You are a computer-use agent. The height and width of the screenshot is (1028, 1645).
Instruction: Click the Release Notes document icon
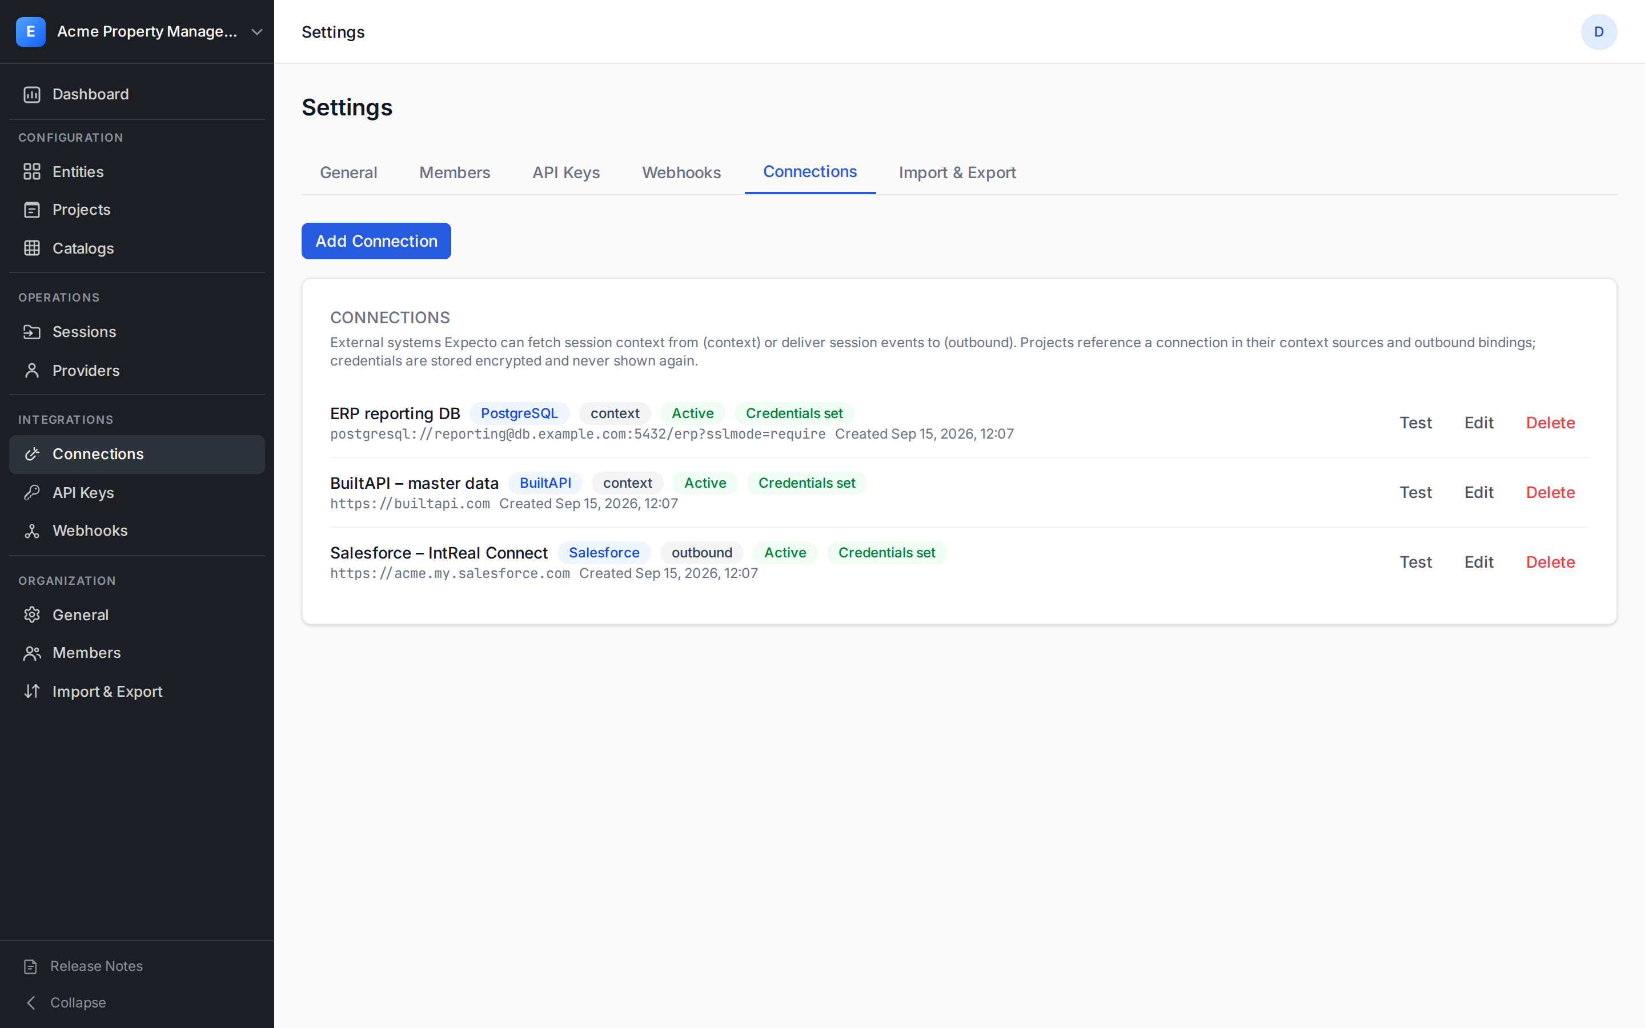31,966
